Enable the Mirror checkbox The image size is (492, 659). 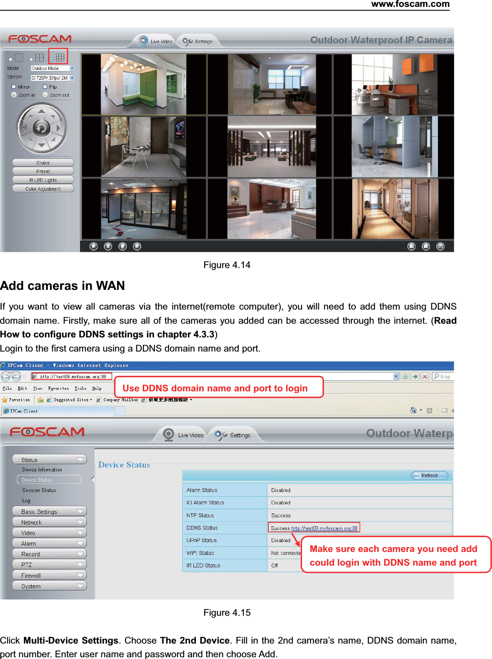[x=14, y=86]
